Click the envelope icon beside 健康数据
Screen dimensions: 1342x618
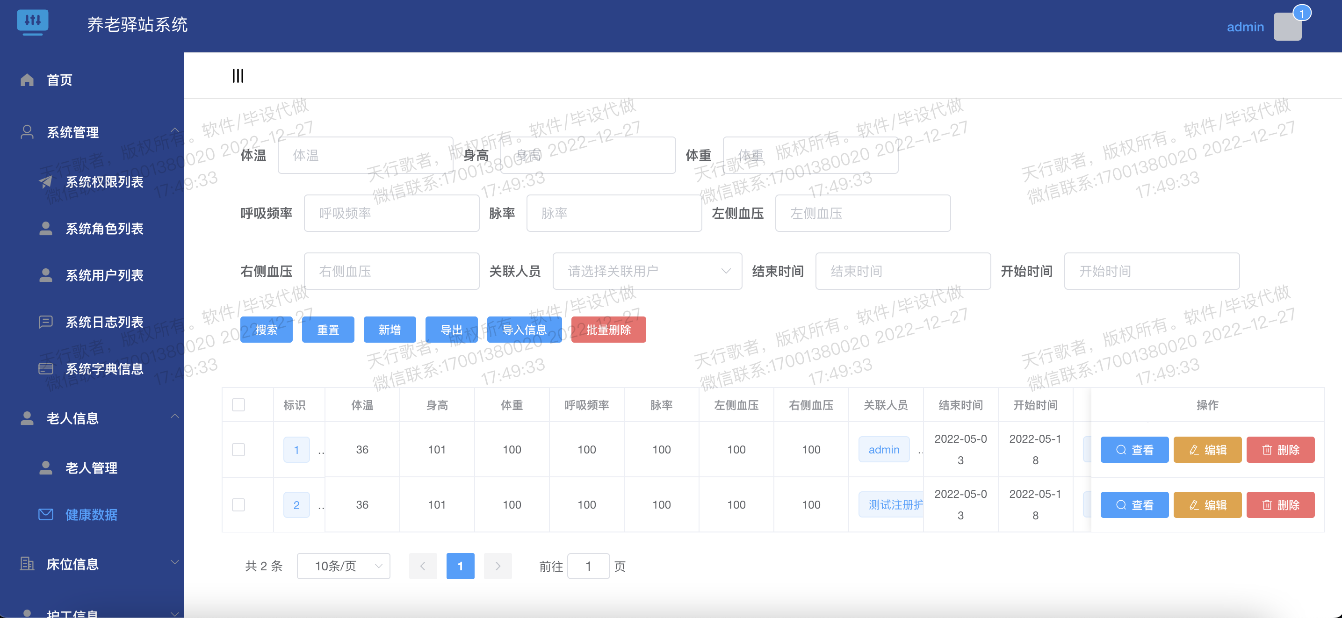pos(46,514)
